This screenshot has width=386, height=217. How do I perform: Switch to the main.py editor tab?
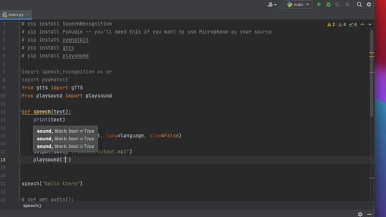(x=16, y=14)
